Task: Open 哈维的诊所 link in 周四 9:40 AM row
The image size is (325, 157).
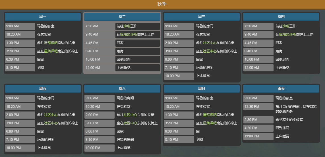Action: (x=288, y=35)
